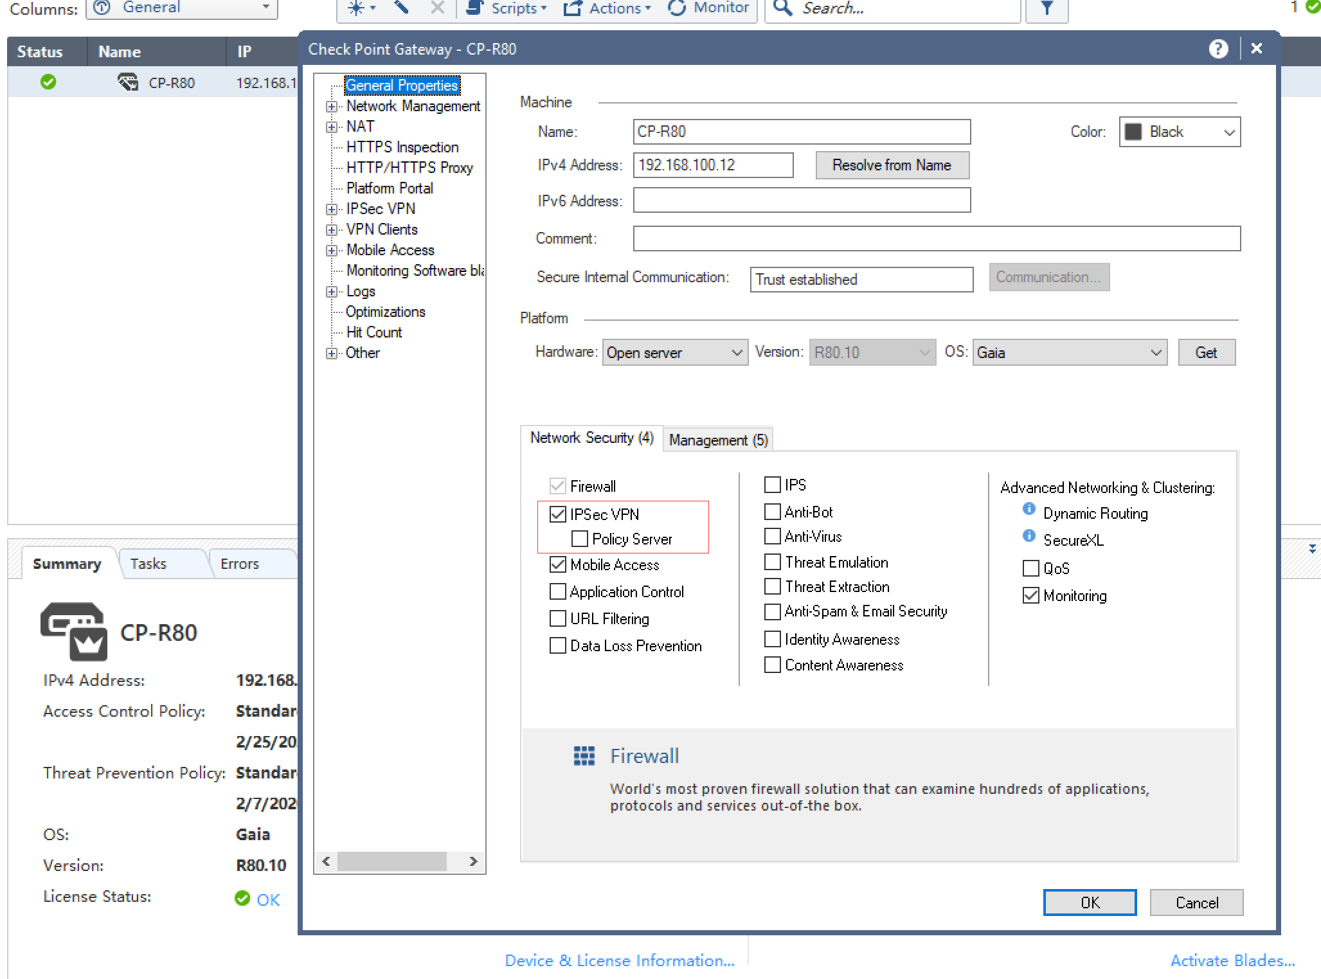Image resolution: width=1321 pixels, height=979 pixels.
Task: Open the Tasks tab
Action: 148,564
